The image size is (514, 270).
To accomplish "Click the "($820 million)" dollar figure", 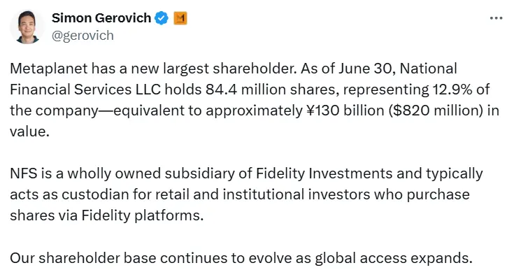I will 436,111.
